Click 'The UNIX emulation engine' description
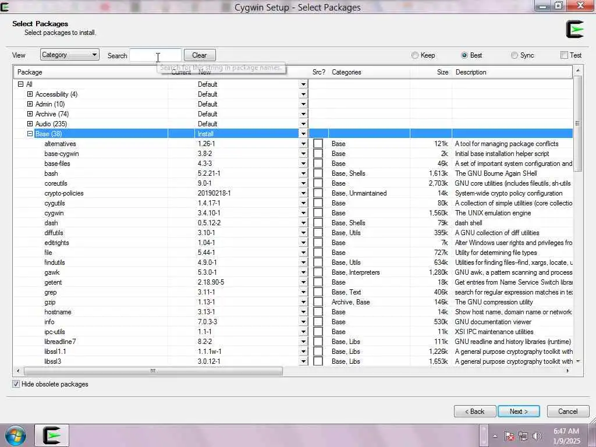Image resolution: width=596 pixels, height=447 pixels. (493, 213)
